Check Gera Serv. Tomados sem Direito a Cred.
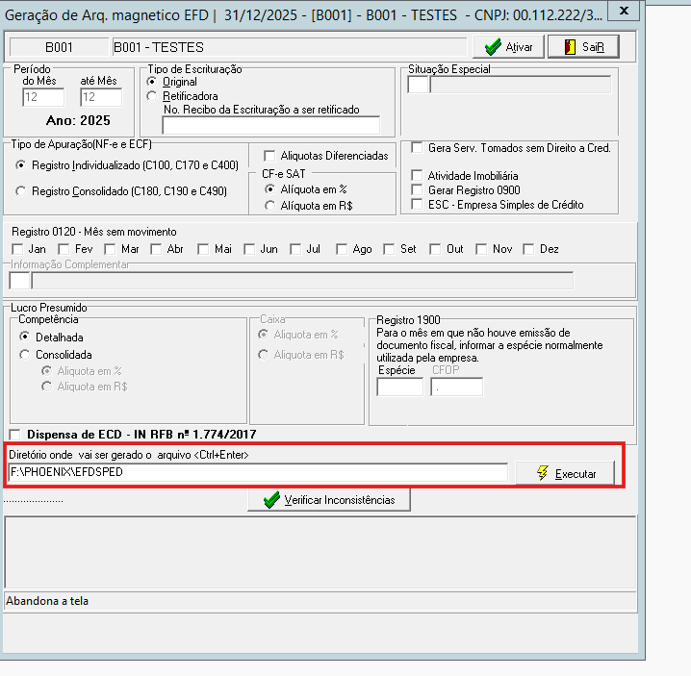The width and height of the screenshot is (691, 676). (417, 147)
